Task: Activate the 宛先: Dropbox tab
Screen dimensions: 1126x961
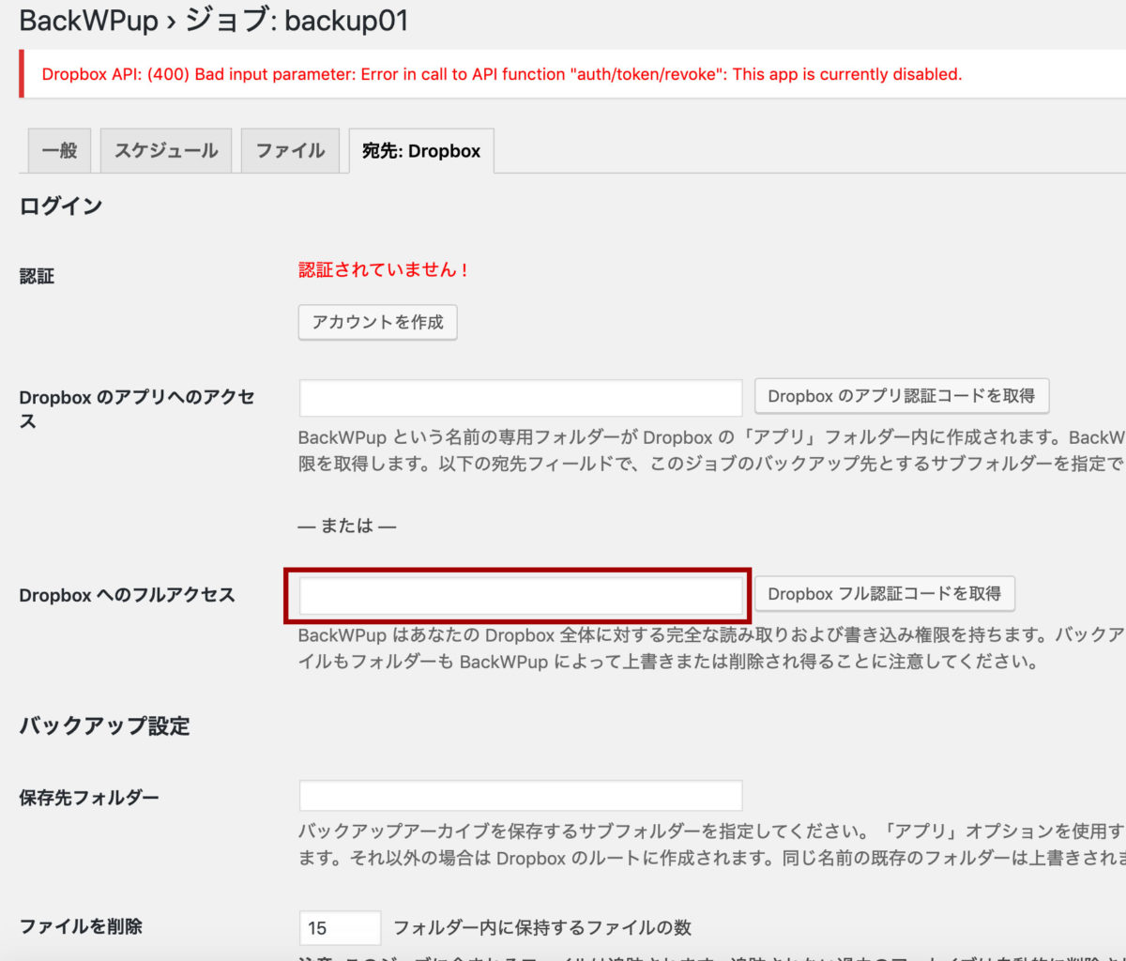Action: click(x=419, y=150)
